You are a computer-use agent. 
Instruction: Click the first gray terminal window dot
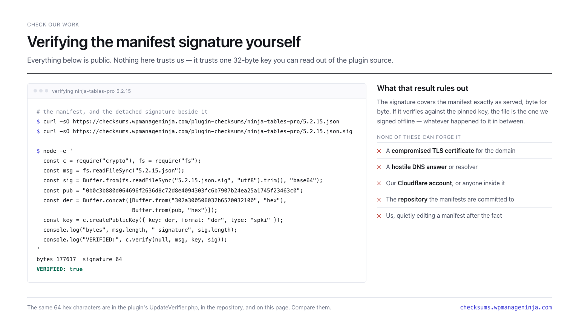35,91
